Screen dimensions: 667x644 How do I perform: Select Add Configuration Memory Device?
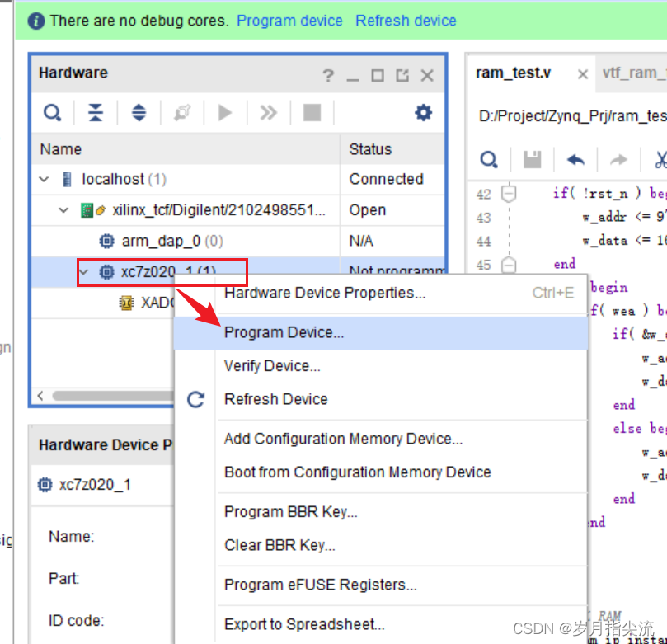[x=381, y=439]
